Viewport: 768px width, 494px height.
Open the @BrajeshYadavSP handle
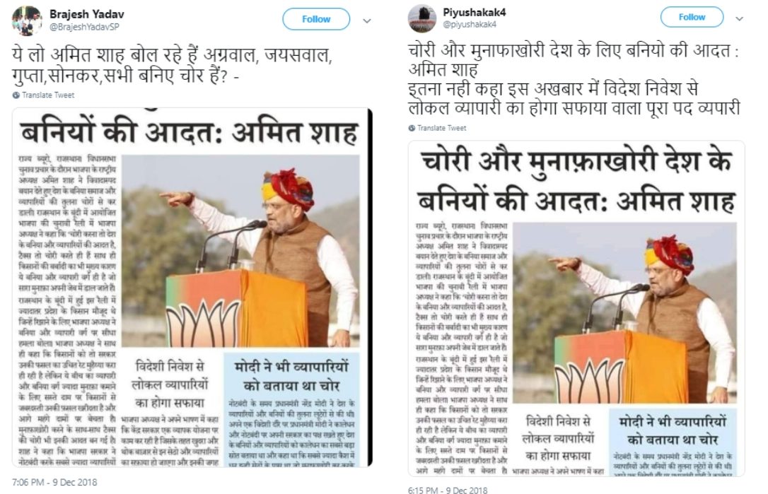83,27
